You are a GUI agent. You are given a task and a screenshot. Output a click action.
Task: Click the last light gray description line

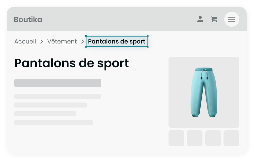(54, 122)
